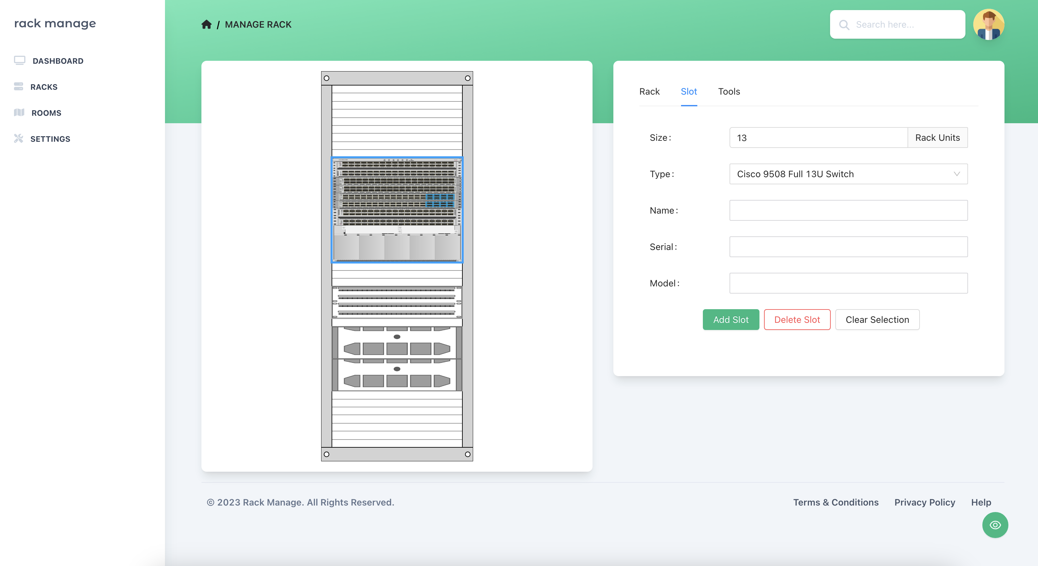
Task: Click the Add Slot button
Action: coord(731,320)
